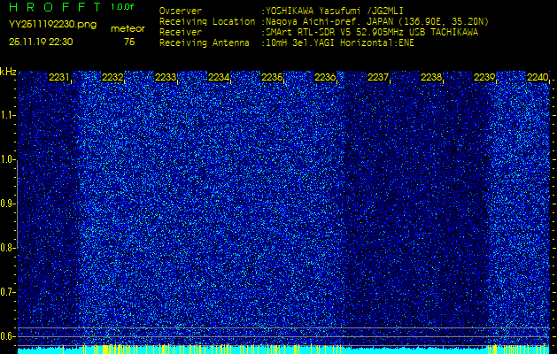Click time marker 2238
This screenshot has height=354, width=557.
click(x=431, y=77)
